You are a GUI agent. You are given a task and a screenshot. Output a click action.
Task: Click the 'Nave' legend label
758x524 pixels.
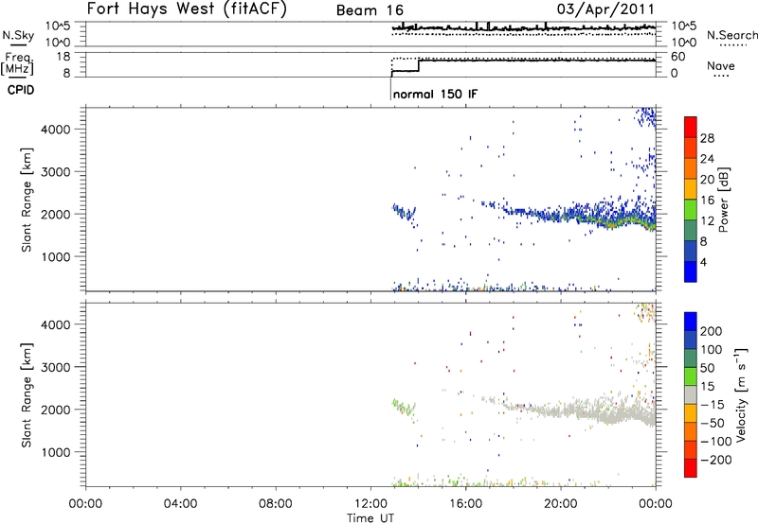click(x=720, y=65)
